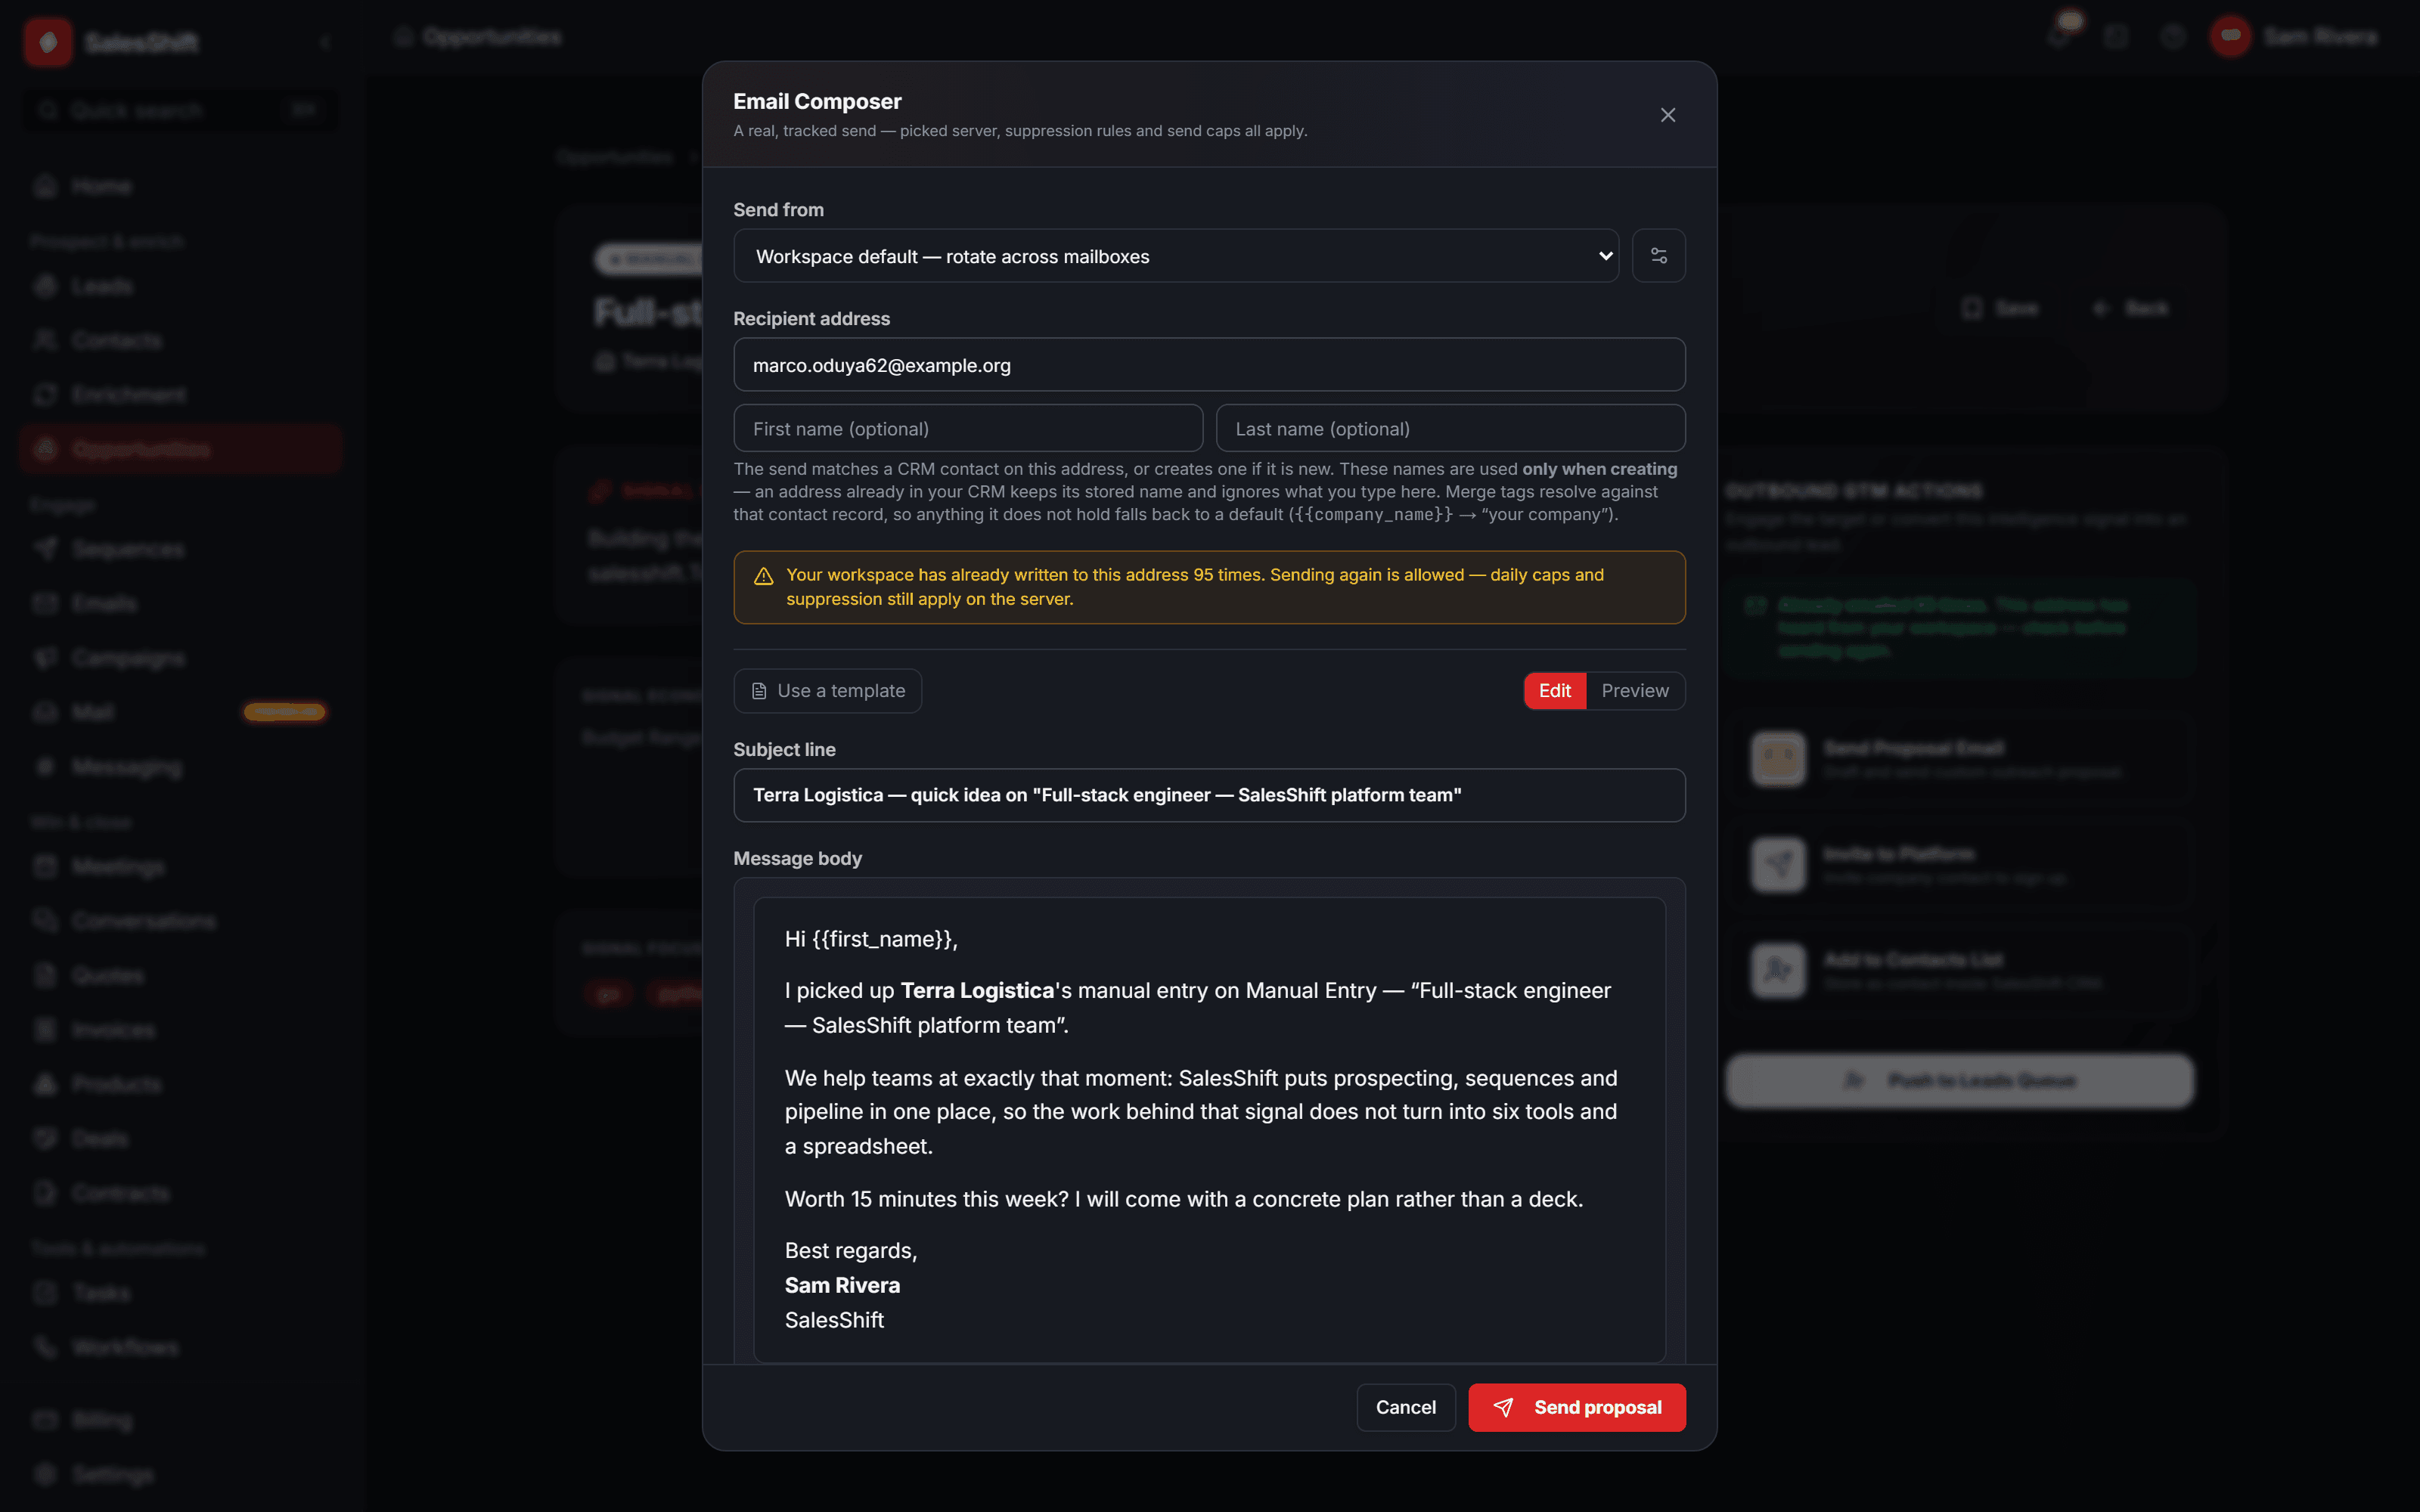
Task: Click the Recipient address field
Action: coord(1209,365)
